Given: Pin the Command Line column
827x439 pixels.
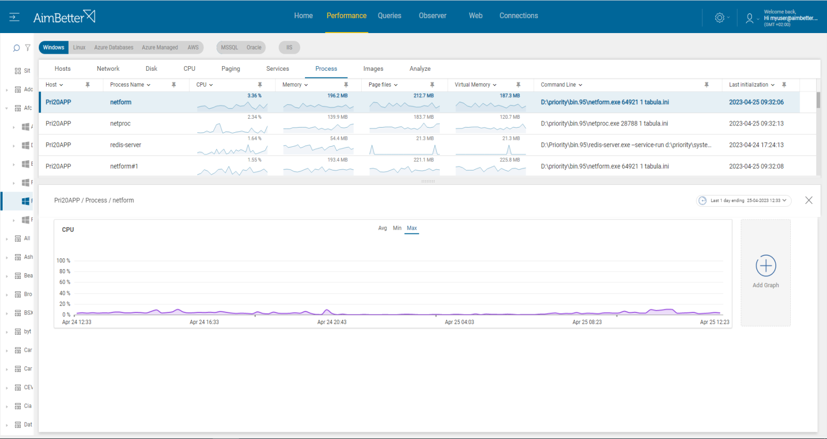Looking at the screenshot, I should [707, 85].
